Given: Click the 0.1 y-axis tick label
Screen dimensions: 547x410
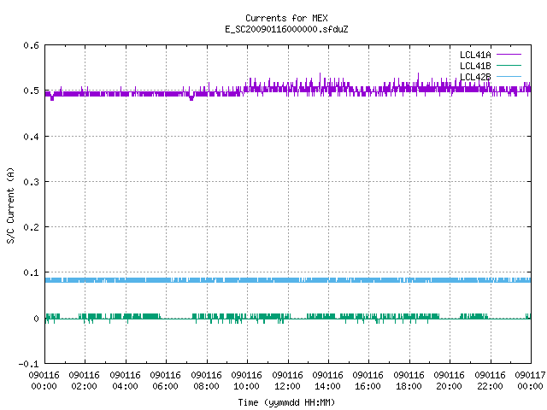Looking at the screenshot, I should pos(31,272).
